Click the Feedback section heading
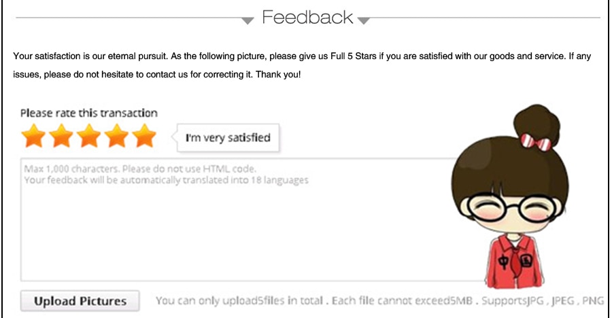612x318 pixels. click(307, 17)
